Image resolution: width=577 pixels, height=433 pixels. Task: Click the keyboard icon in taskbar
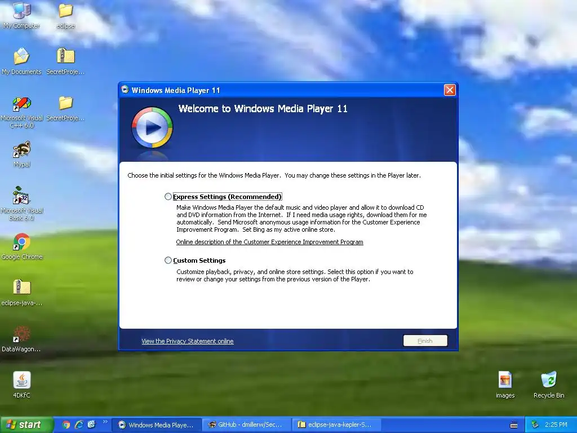point(514,425)
